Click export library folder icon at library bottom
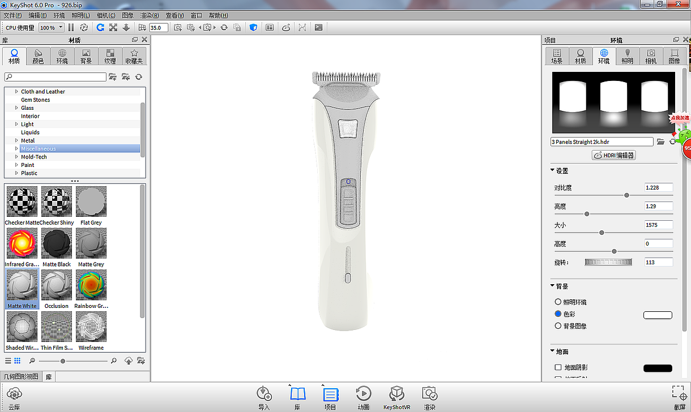 coord(140,360)
